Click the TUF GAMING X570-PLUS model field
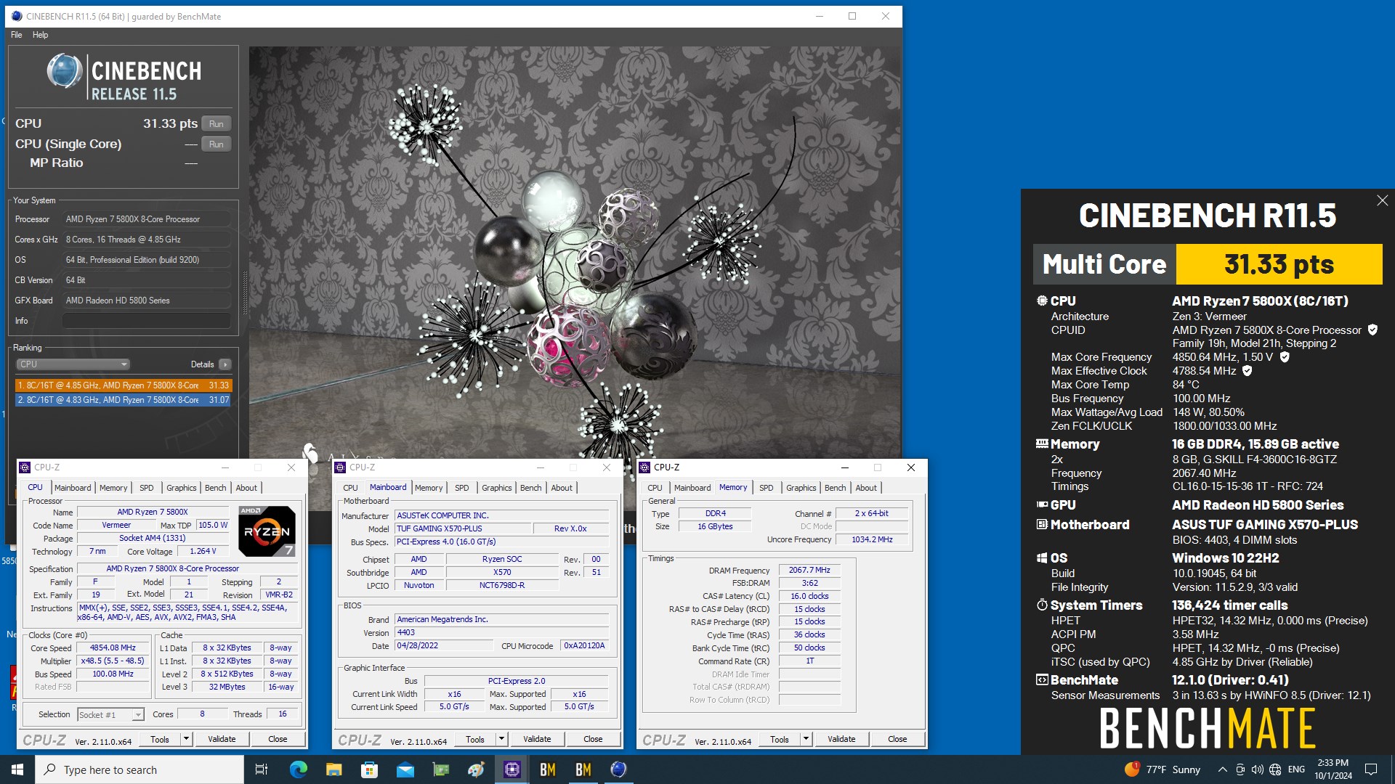This screenshot has height=784, width=1395. point(463,528)
